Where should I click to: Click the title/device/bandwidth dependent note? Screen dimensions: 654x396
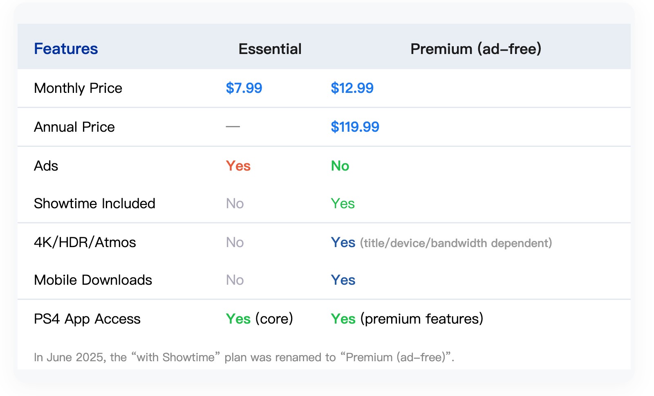[456, 243]
